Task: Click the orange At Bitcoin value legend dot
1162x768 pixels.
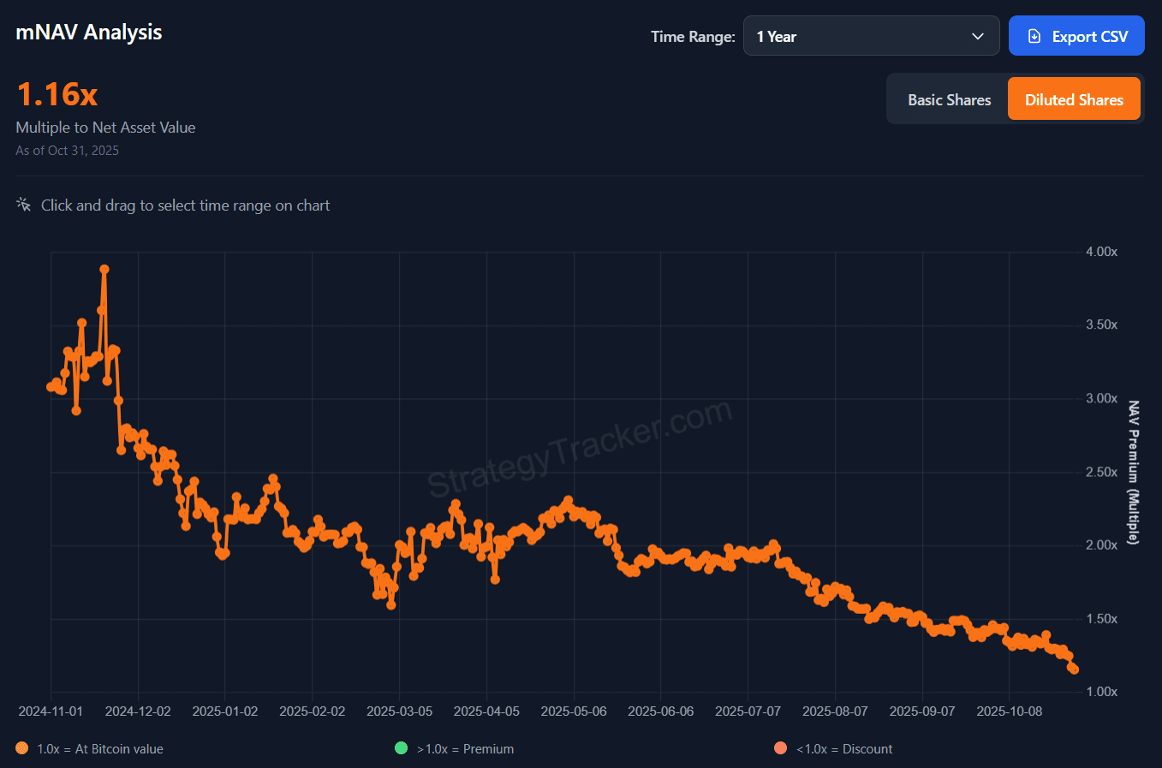Action: [x=22, y=748]
